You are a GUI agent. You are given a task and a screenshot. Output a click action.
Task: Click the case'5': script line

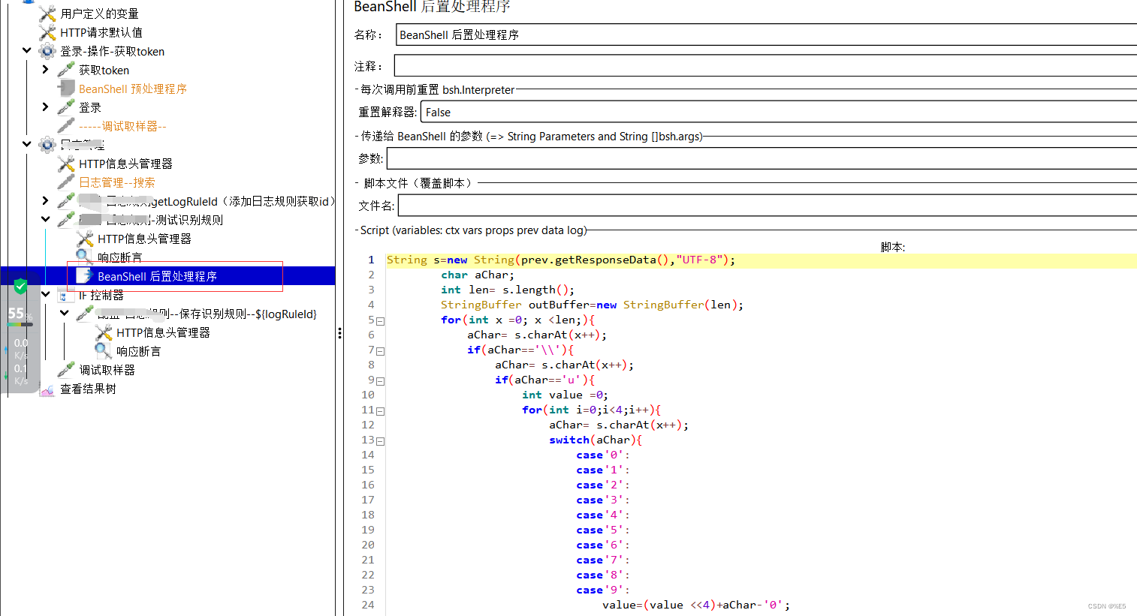pos(603,530)
